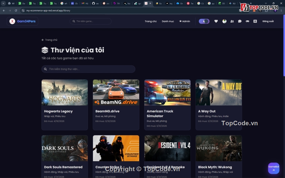285x178 pixels.
Task: Click the Tìm kiếm trong thư viện field
Action: (x=88, y=69)
